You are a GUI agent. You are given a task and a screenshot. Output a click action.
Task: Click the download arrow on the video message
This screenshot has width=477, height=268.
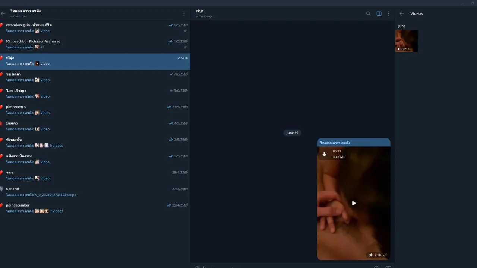324,154
